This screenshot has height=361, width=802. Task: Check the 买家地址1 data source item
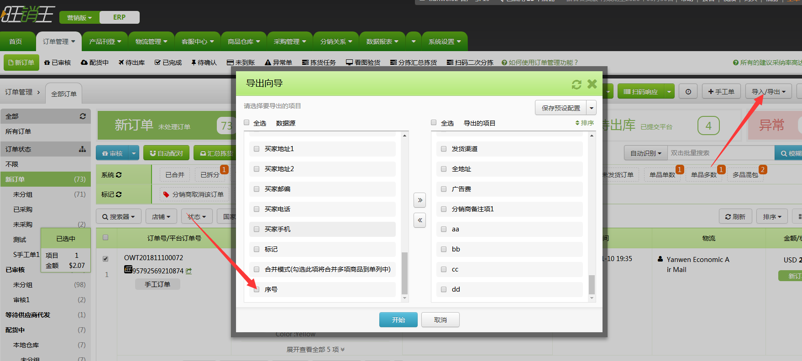point(257,149)
